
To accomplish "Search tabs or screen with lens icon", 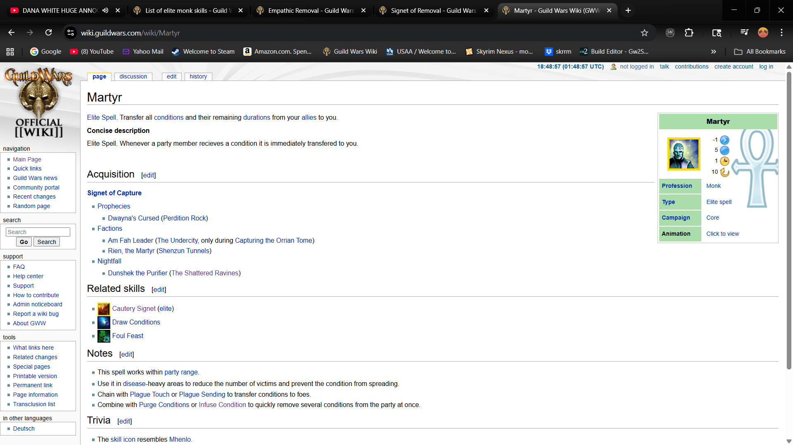I will (717, 33).
